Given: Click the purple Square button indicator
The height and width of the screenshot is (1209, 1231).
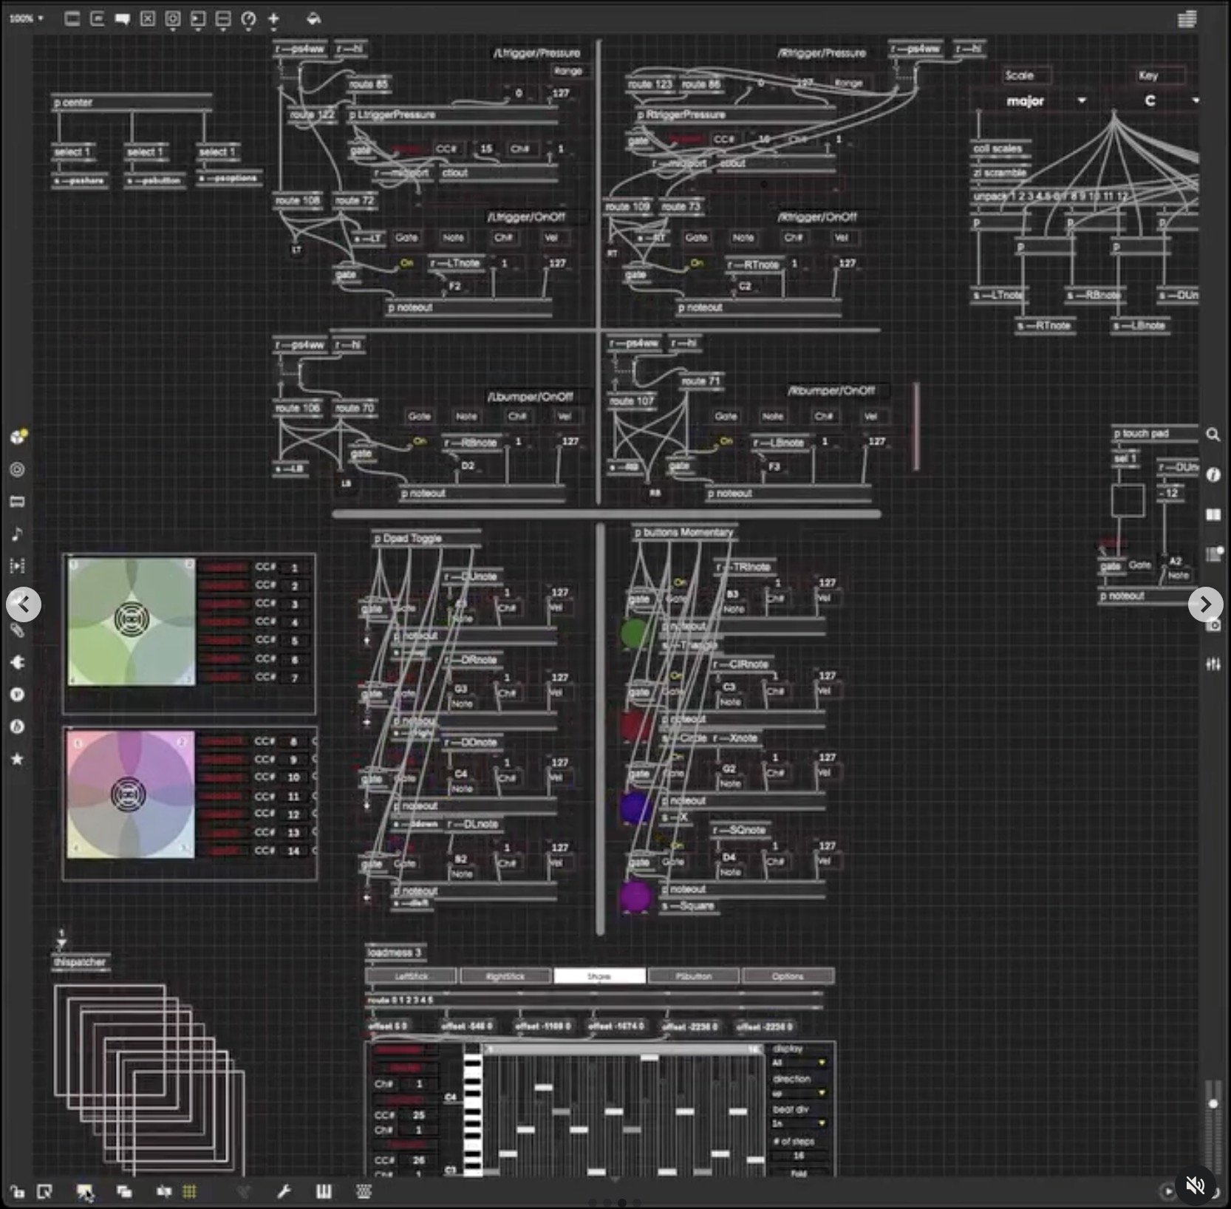Looking at the screenshot, I should pyautogui.click(x=634, y=896).
